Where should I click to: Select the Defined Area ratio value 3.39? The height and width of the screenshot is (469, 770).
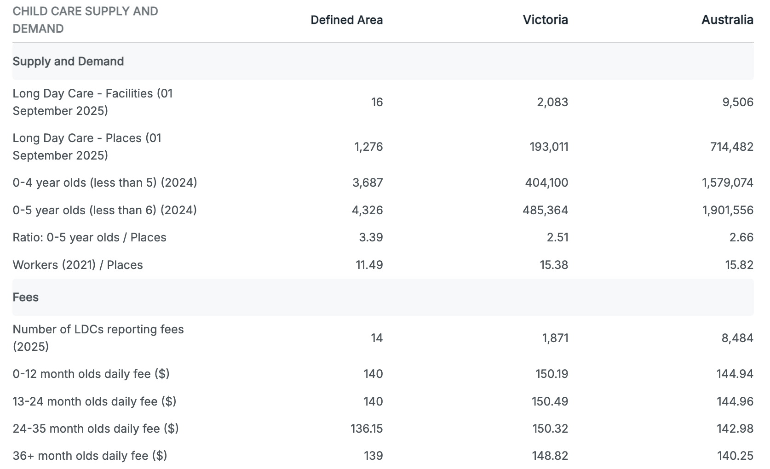371,237
